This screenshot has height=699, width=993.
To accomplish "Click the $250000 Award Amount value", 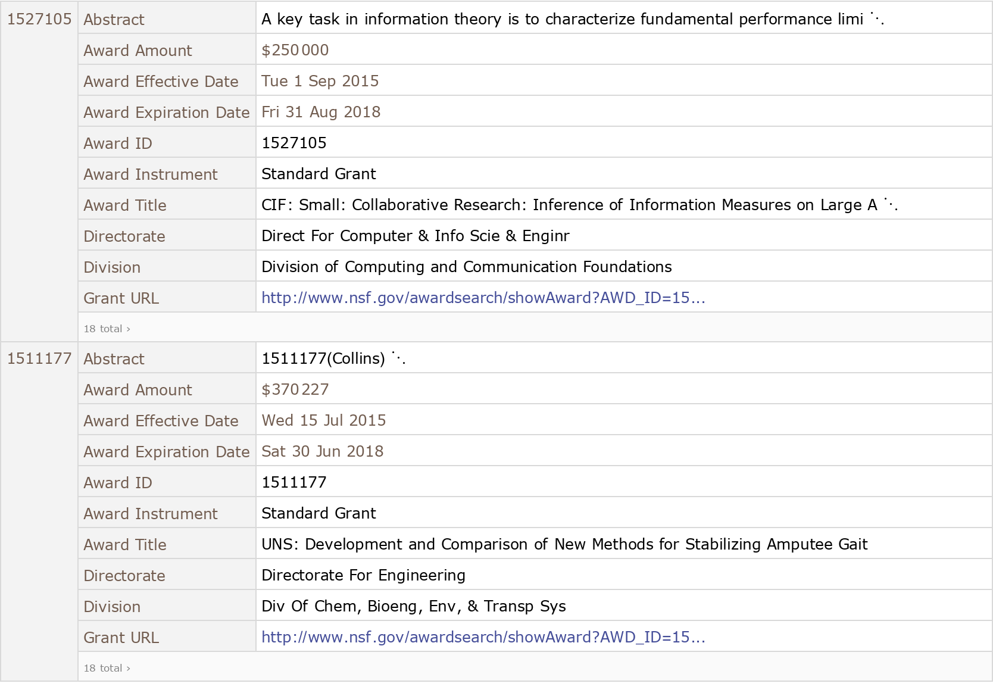I will click(295, 50).
